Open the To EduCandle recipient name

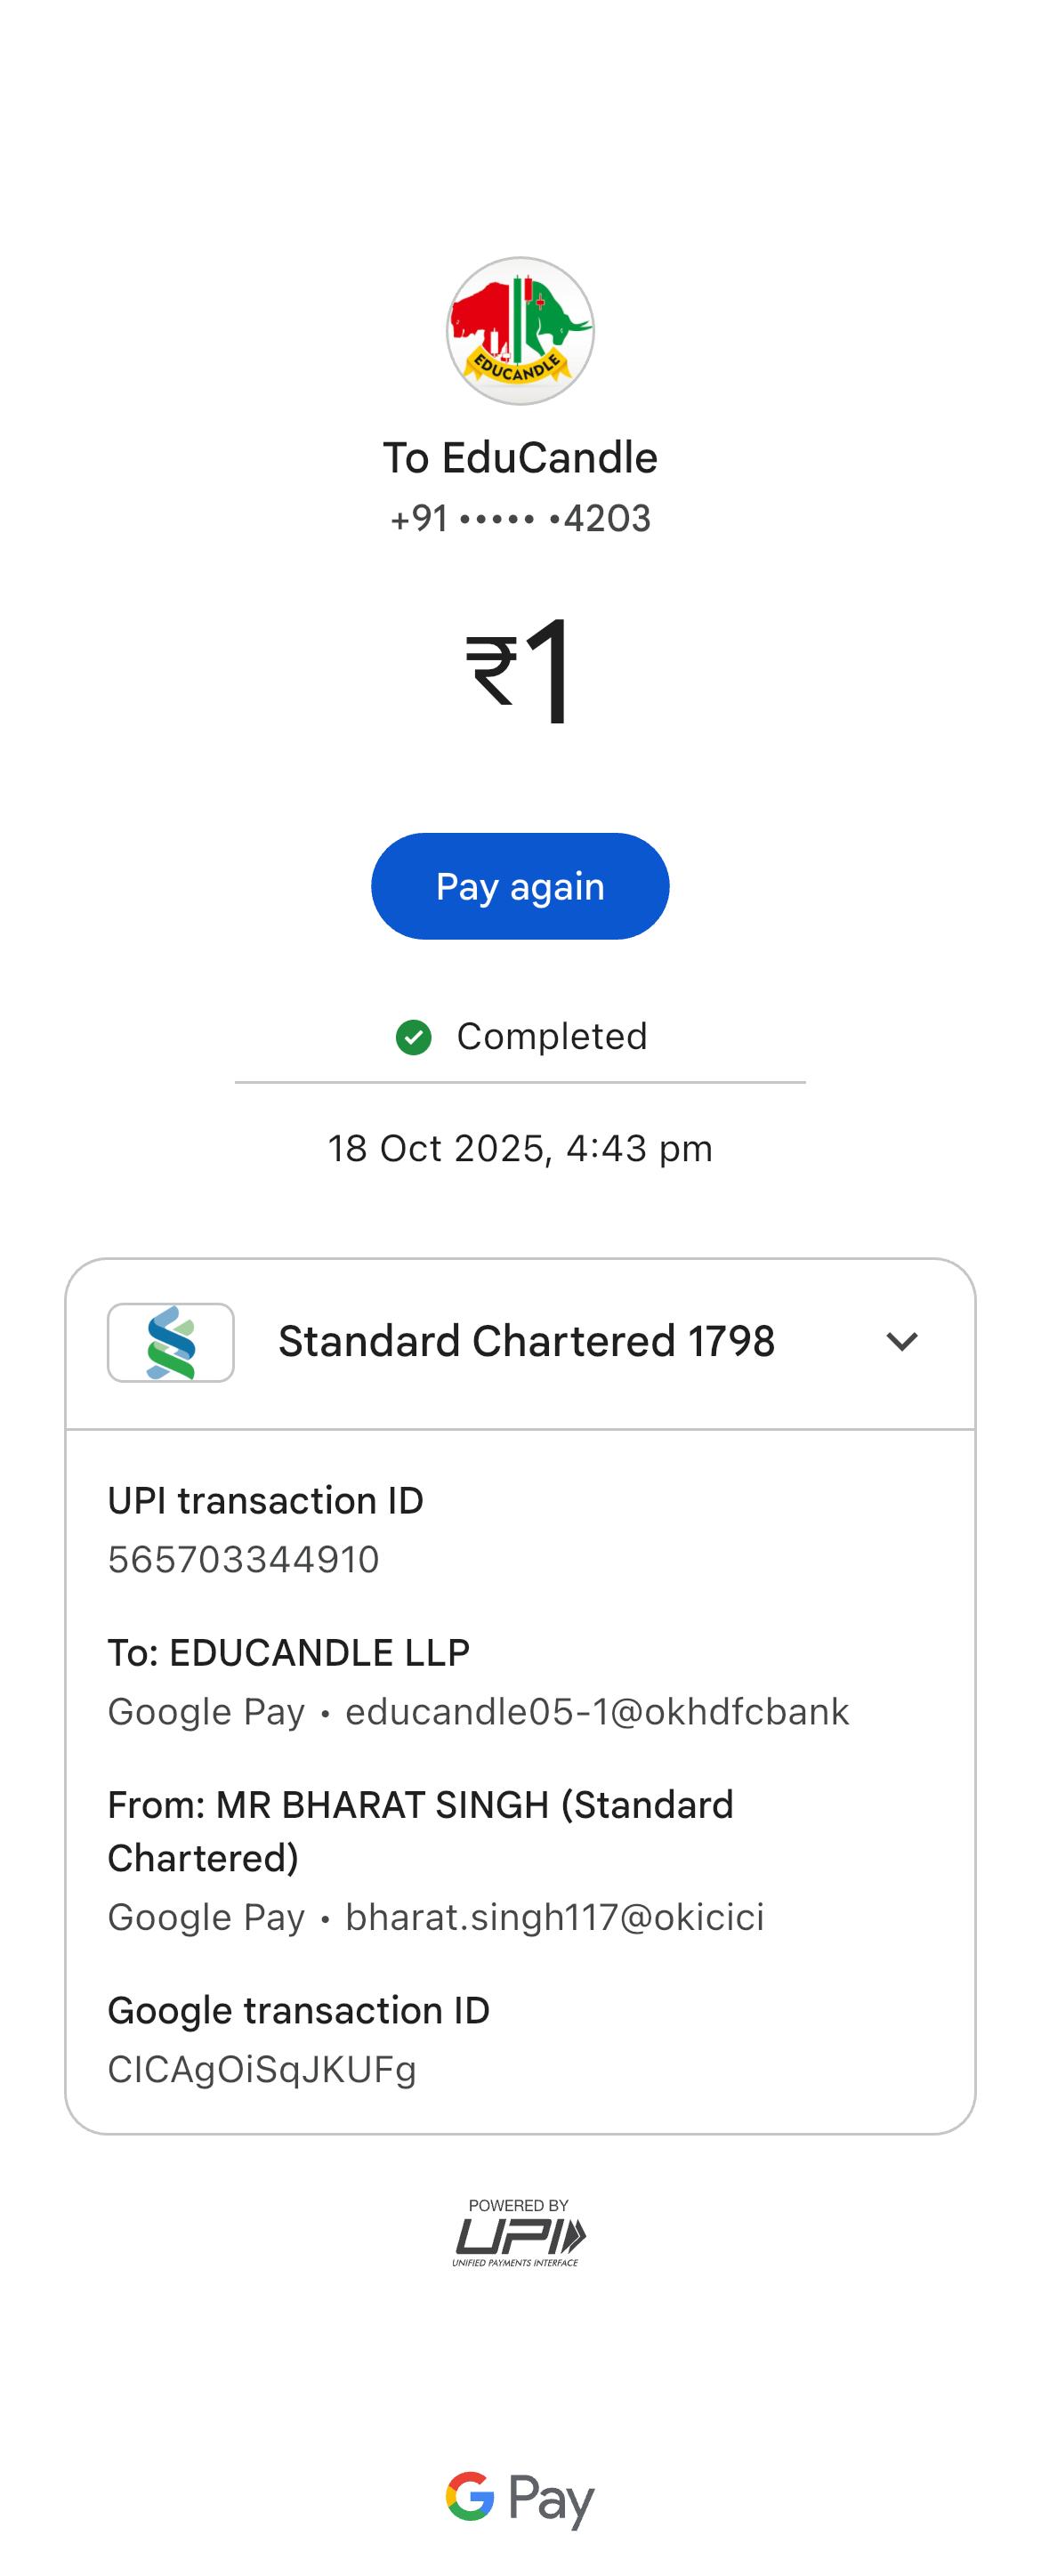(x=520, y=458)
